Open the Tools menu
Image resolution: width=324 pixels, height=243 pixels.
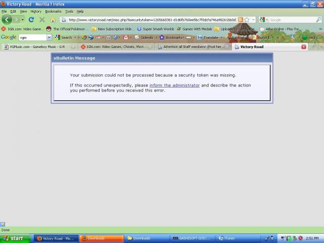pos(69,11)
